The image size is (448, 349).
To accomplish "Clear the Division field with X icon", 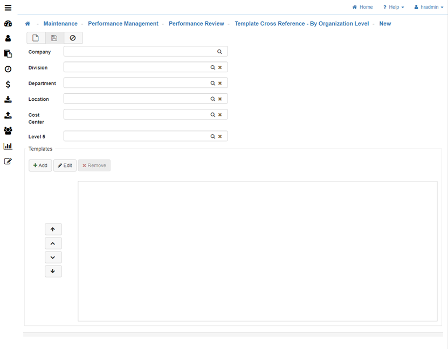I will coord(220,67).
